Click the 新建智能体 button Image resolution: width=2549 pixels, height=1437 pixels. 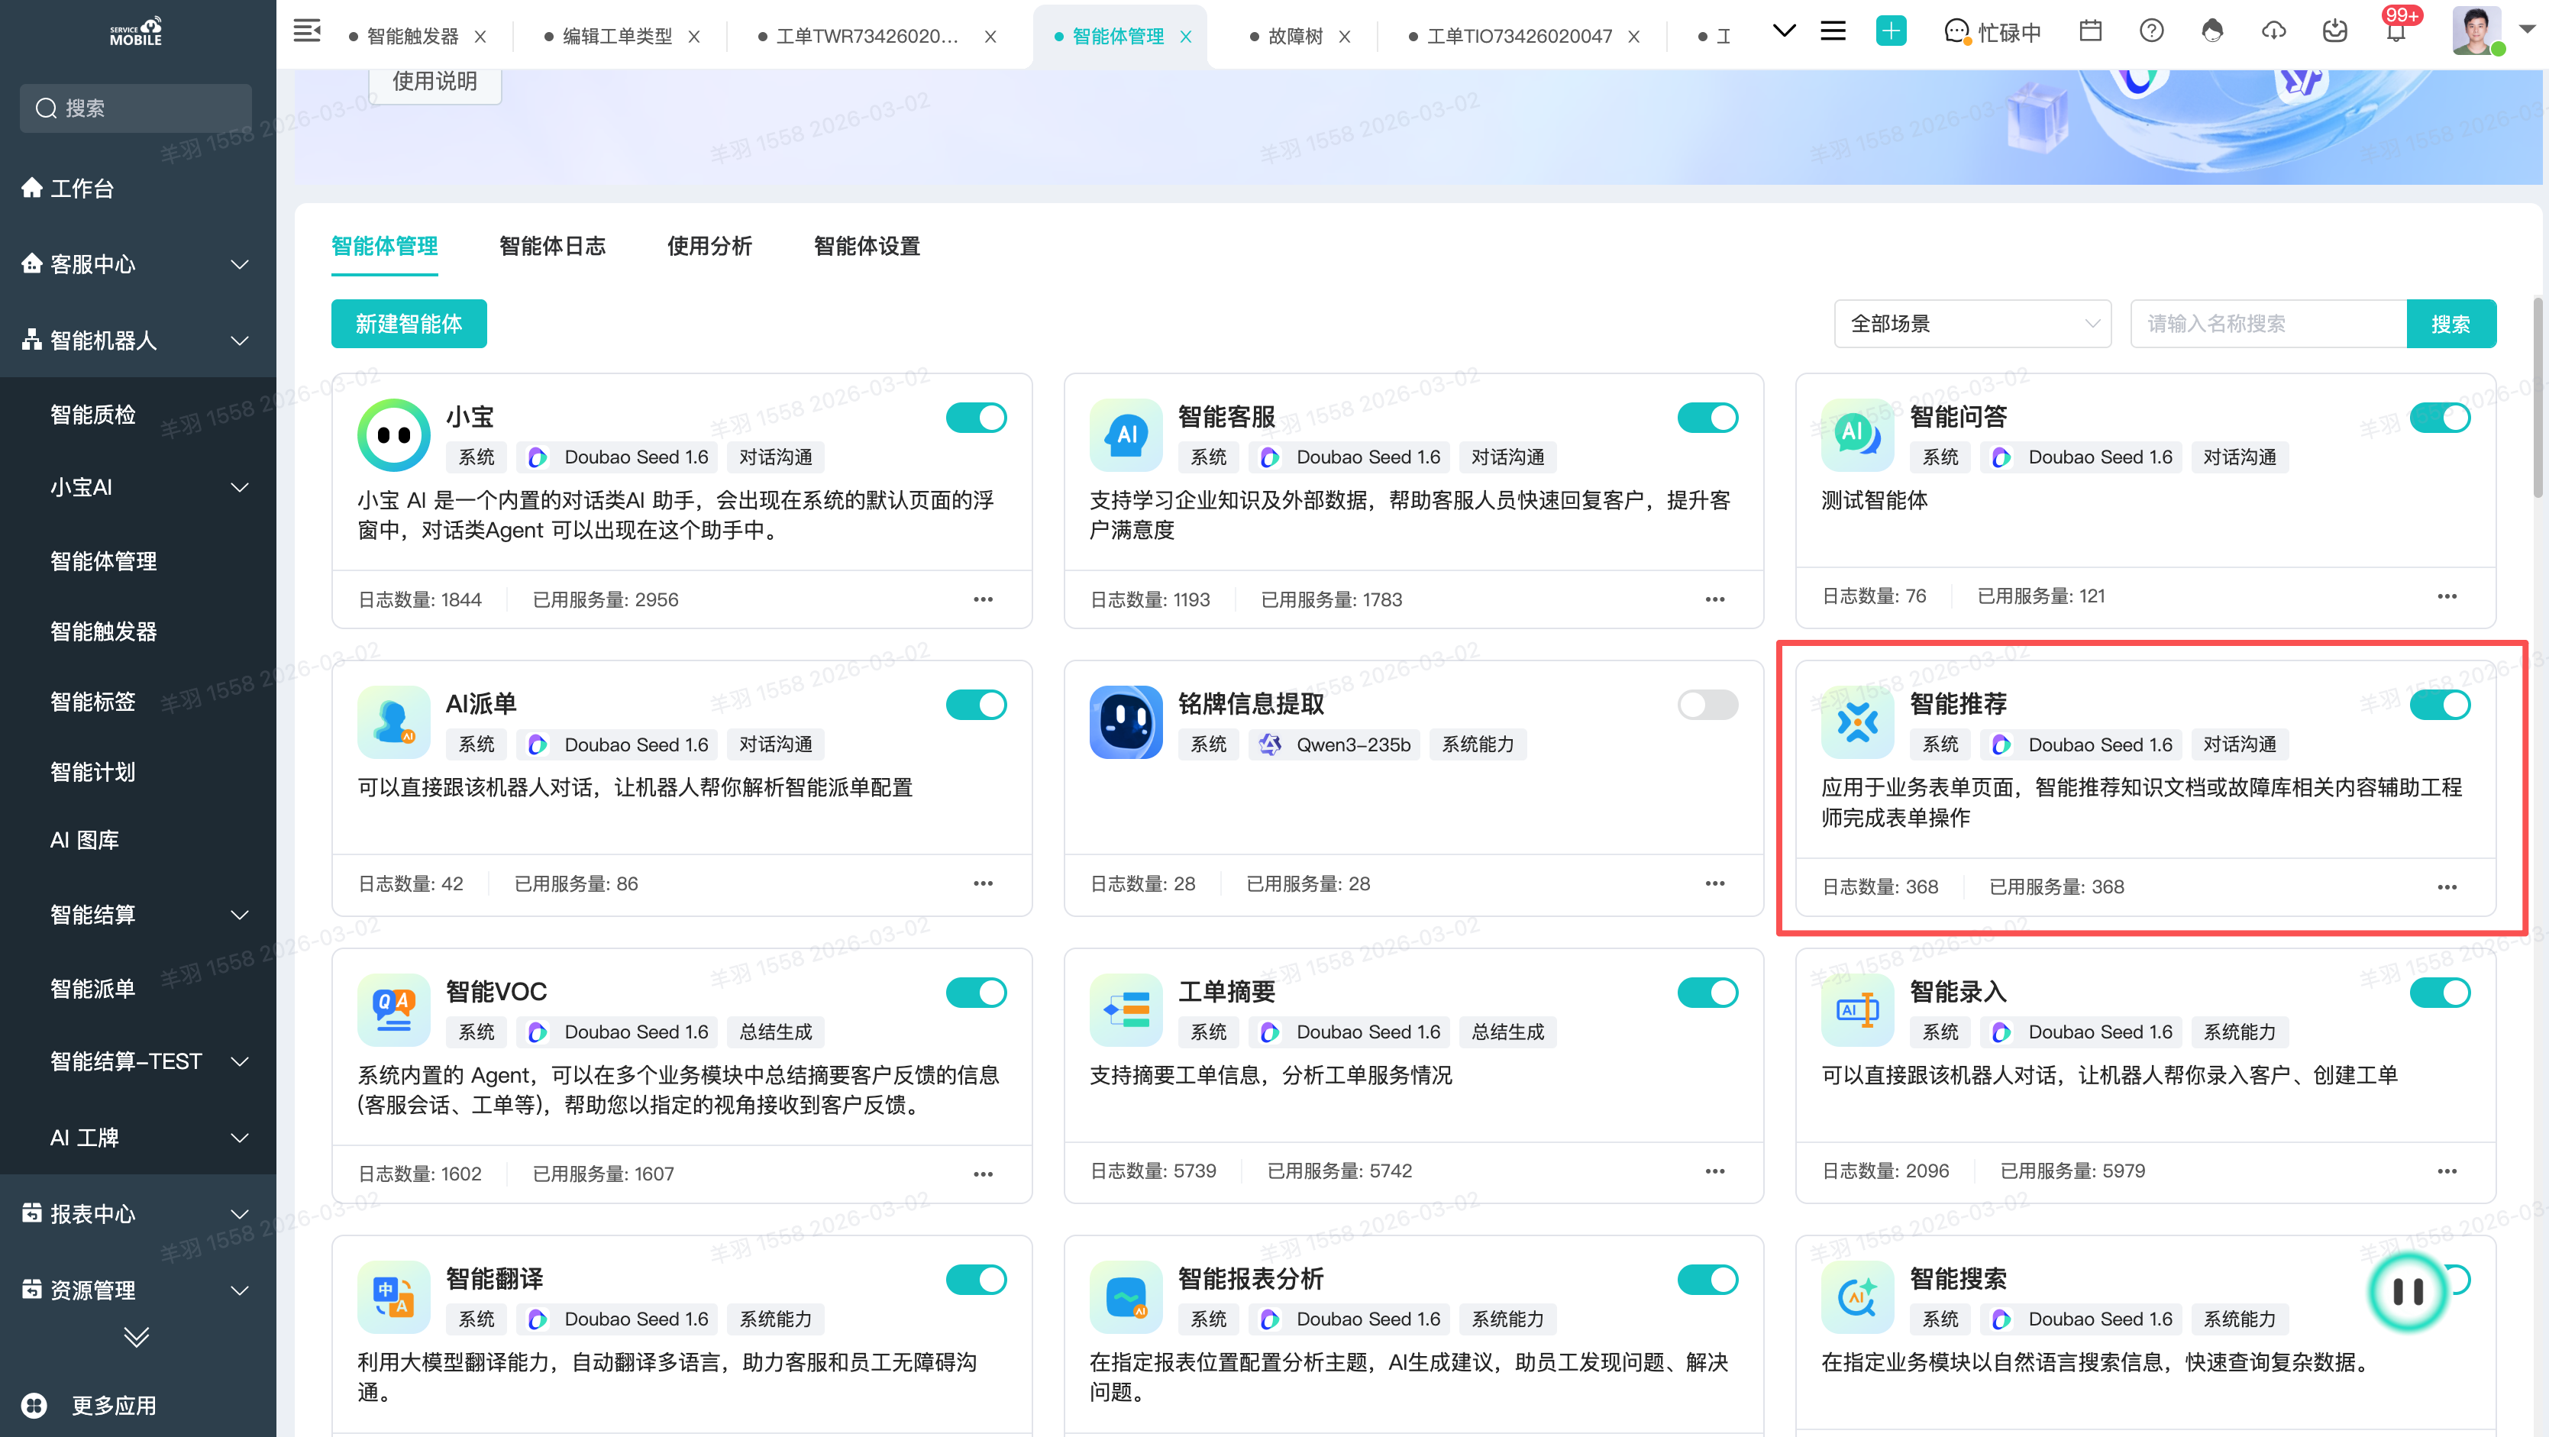click(x=409, y=324)
